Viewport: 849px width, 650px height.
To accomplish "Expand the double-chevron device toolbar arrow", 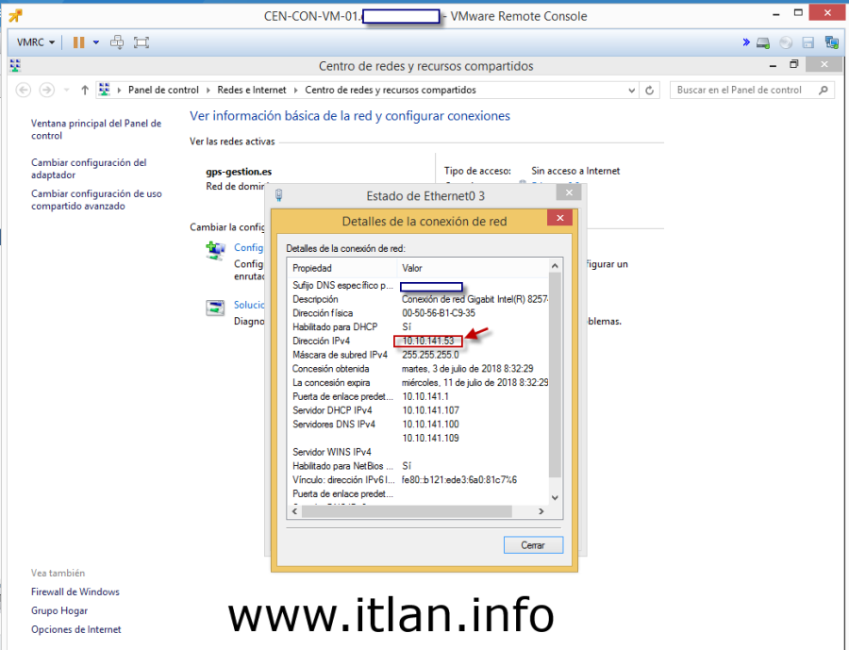I will click(746, 42).
